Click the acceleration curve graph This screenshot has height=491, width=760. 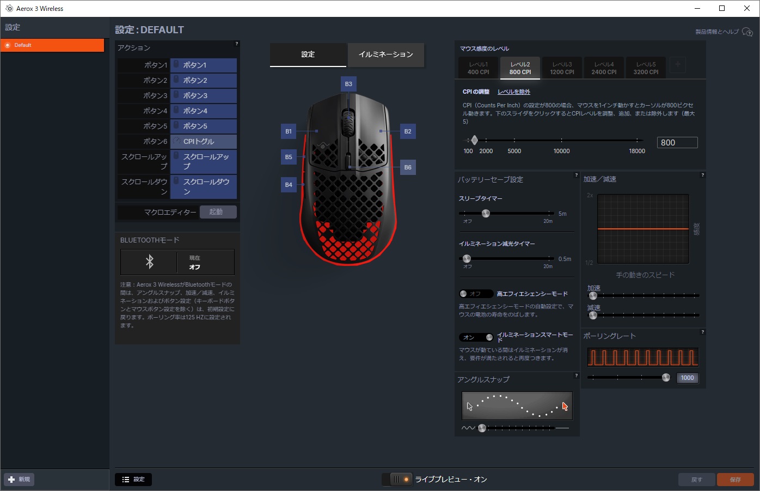643,229
